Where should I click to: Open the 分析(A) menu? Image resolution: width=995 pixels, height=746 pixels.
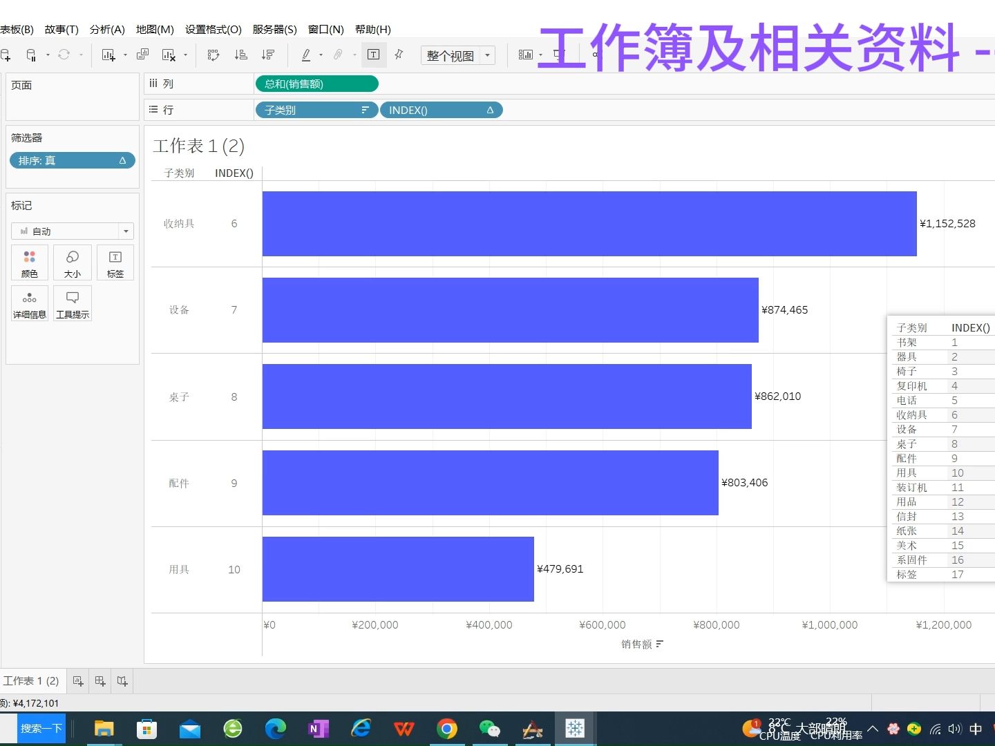pos(107,29)
